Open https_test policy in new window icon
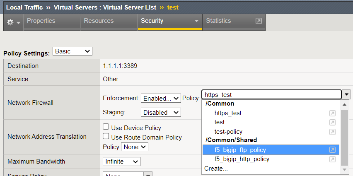 click(332, 113)
